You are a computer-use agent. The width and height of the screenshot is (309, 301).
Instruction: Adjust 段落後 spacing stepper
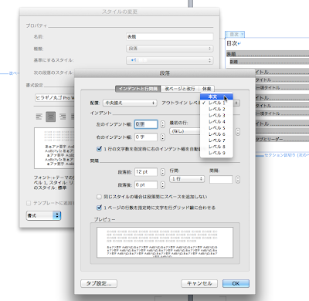click(163, 184)
